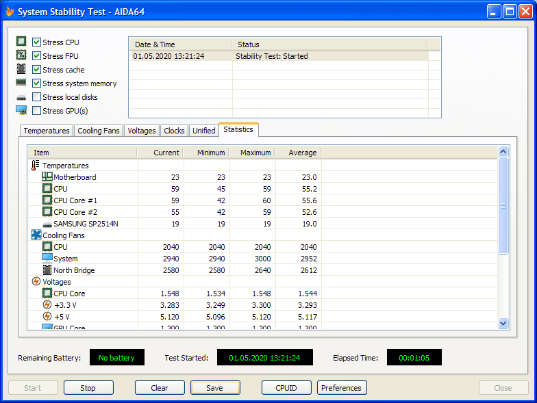Click the Stop button
537x403 pixels.
click(88, 387)
